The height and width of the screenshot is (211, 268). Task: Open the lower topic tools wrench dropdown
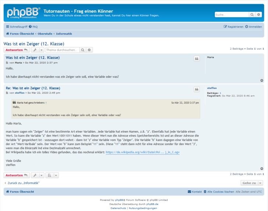(37, 175)
